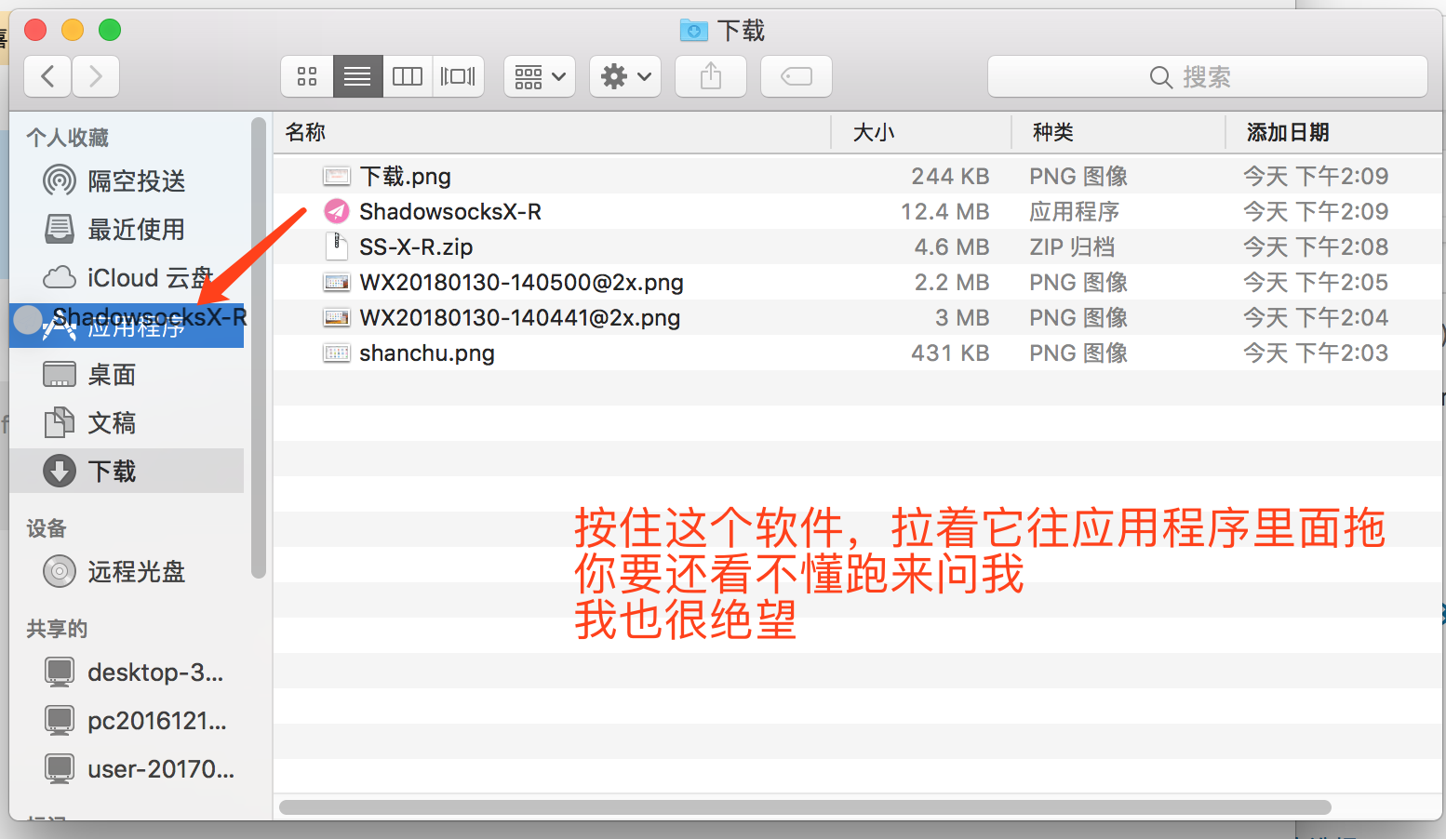Click the 个人收藏 sidebar section header
The width and height of the screenshot is (1446, 839).
click(x=67, y=138)
